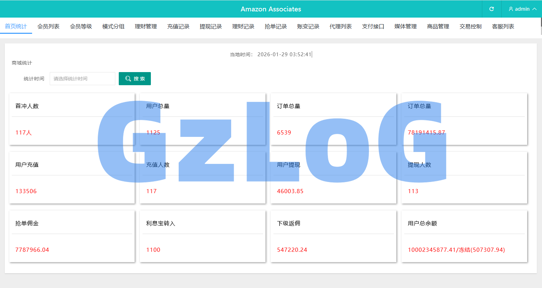Open the 充值记录 tab
542x288 pixels.
point(178,27)
